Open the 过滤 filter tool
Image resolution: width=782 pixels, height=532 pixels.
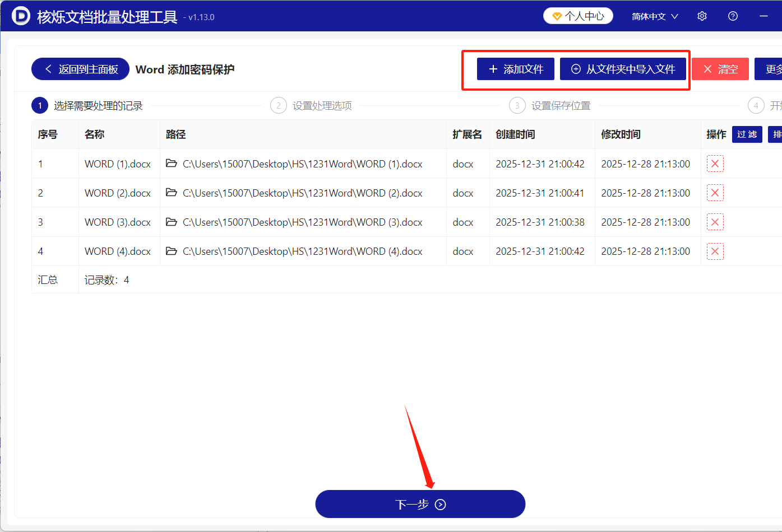pyautogui.click(x=747, y=134)
